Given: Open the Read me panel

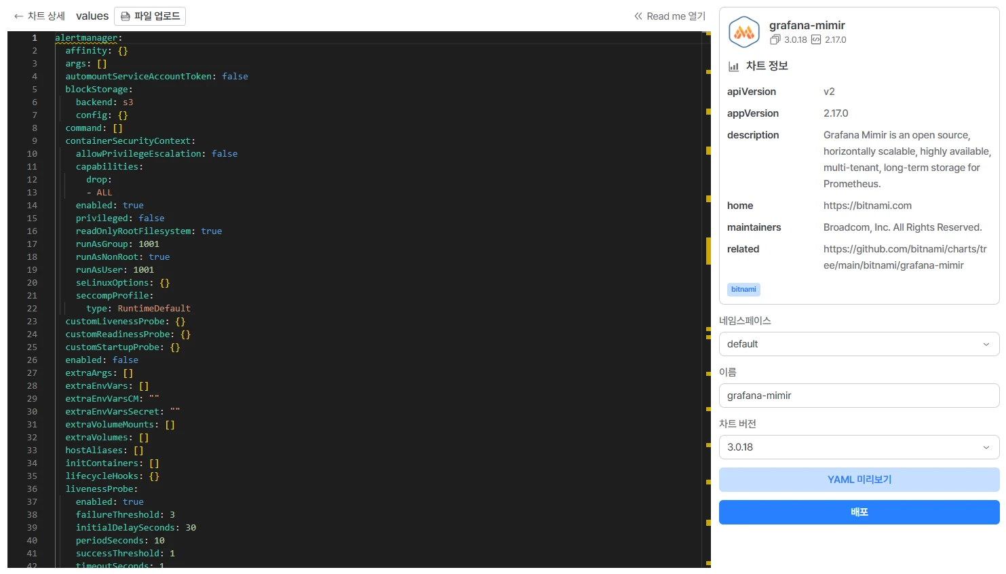Looking at the screenshot, I should tap(670, 16).
